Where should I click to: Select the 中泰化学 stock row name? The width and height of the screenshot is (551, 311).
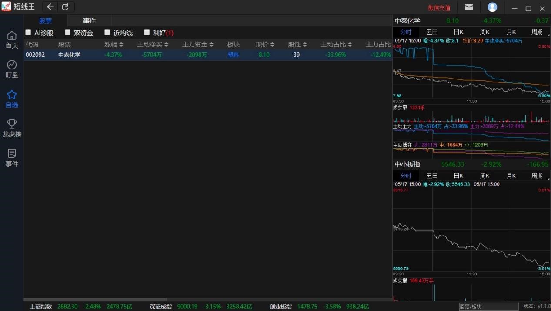pyautogui.click(x=69, y=55)
